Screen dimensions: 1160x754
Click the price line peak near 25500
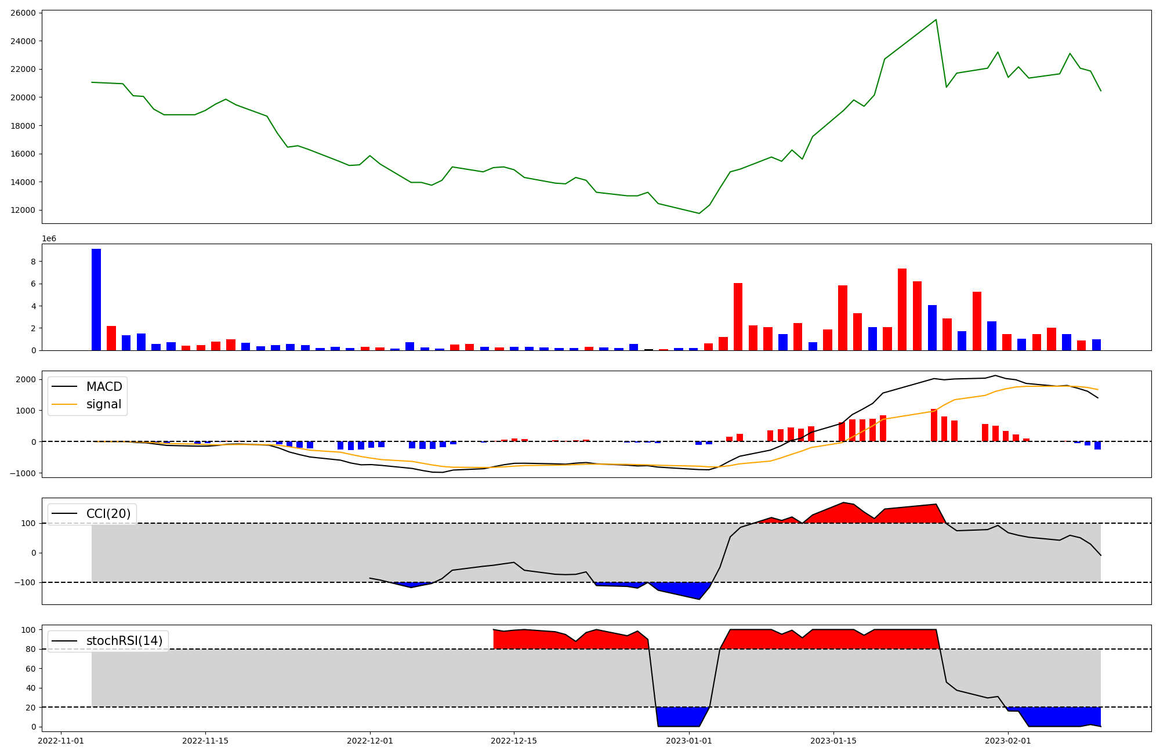pyautogui.click(x=936, y=20)
